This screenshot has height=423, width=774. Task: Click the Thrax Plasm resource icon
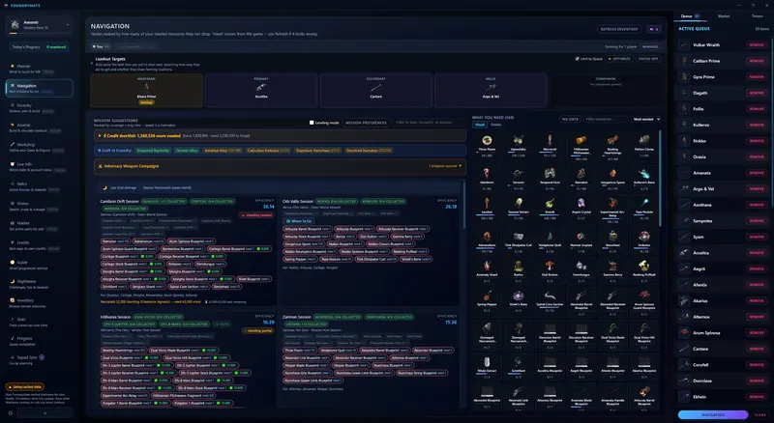[487, 140]
